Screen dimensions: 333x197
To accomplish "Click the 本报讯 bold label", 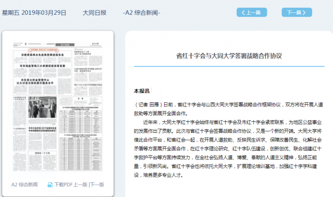I will [142, 91].
